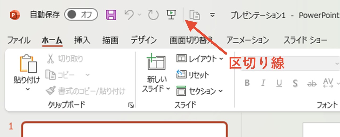Switch to the アニメーション tab

(248, 40)
